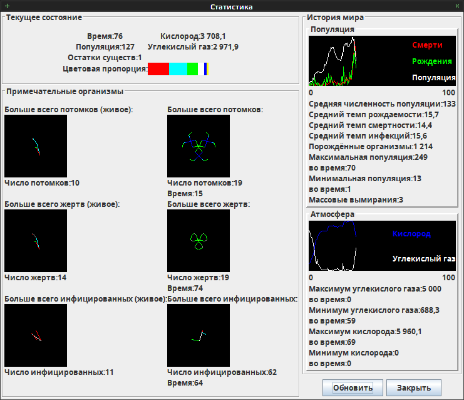
Task: Click Примечательные организмы panel title
Action: (x=64, y=92)
